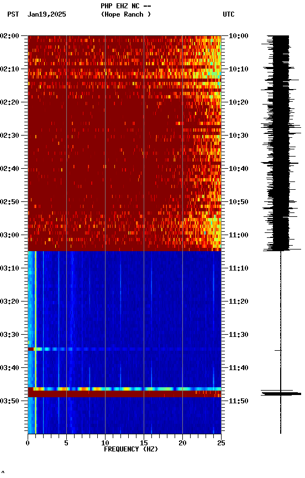Click the 11:20 UTC time label

pyautogui.click(x=239, y=302)
